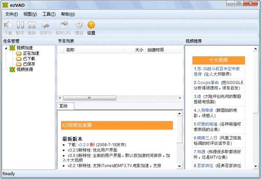Viewport: 261px width, 179px height.
Task: Select the 正在加速 tree item
Action: [31, 53]
